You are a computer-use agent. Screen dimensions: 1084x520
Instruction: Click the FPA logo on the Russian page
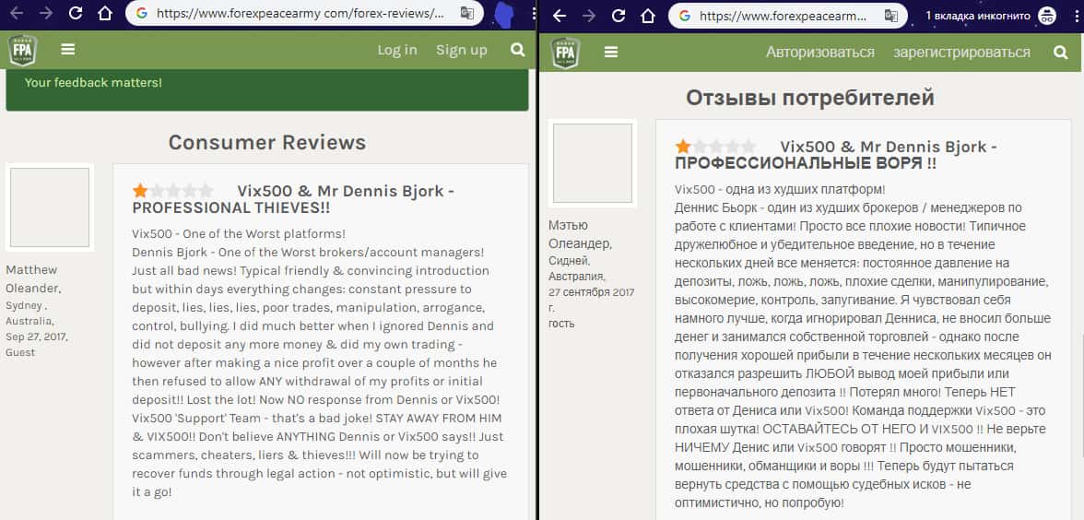click(566, 53)
